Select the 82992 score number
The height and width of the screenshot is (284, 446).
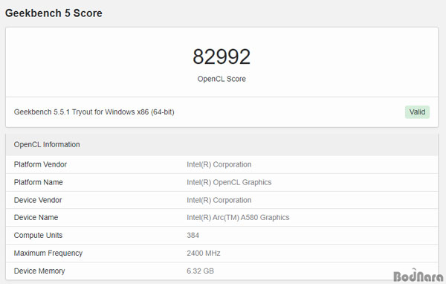point(222,57)
